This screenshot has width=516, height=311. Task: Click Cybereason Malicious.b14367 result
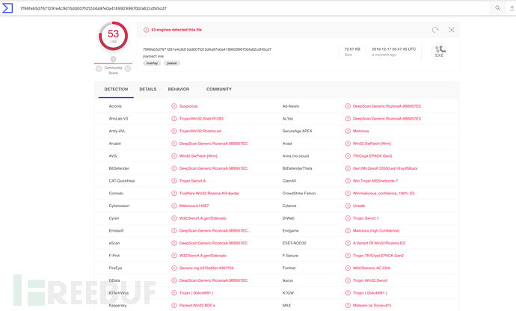coord(194,206)
